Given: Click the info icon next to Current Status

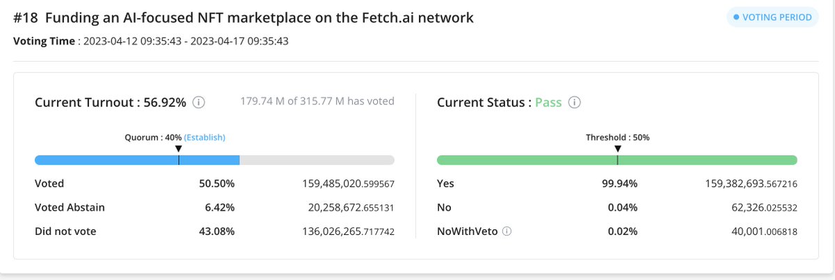Looking at the screenshot, I should pos(575,103).
